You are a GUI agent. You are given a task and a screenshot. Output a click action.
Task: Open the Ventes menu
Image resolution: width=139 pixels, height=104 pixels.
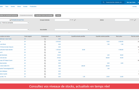(13, 6)
